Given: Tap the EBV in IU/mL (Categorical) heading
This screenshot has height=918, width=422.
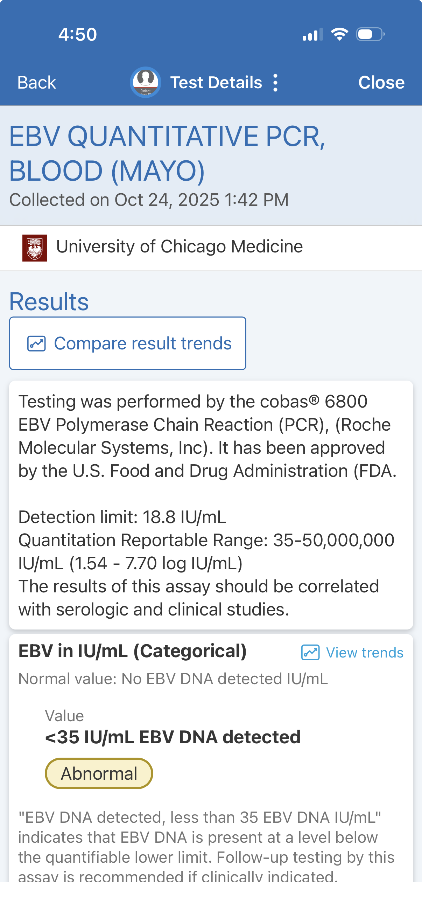Looking at the screenshot, I should [x=133, y=651].
